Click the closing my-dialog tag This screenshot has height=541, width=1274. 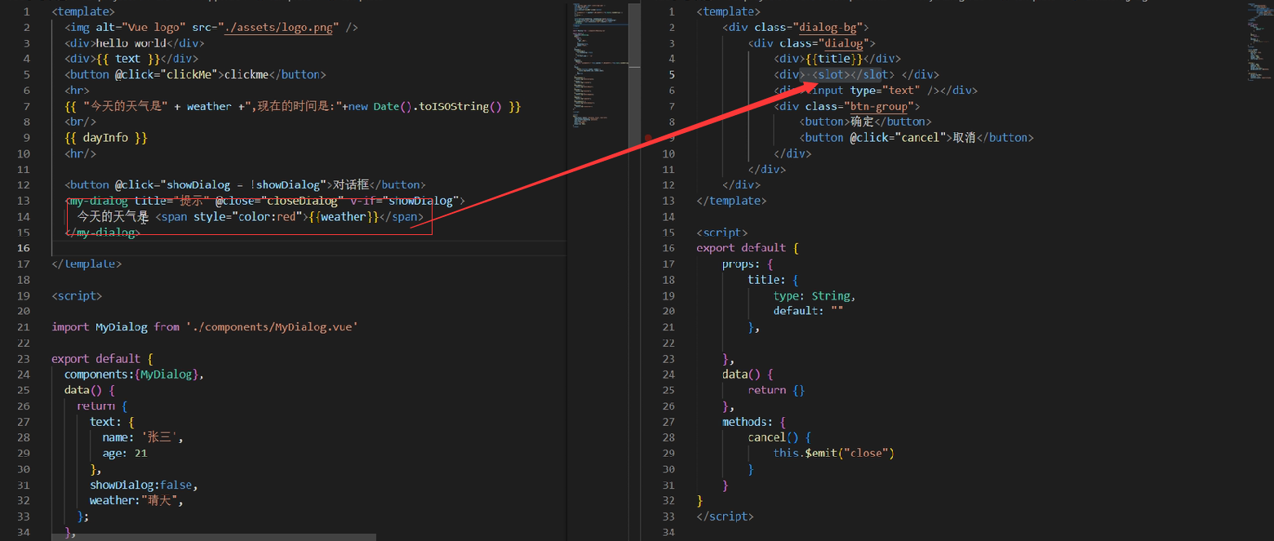click(102, 233)
